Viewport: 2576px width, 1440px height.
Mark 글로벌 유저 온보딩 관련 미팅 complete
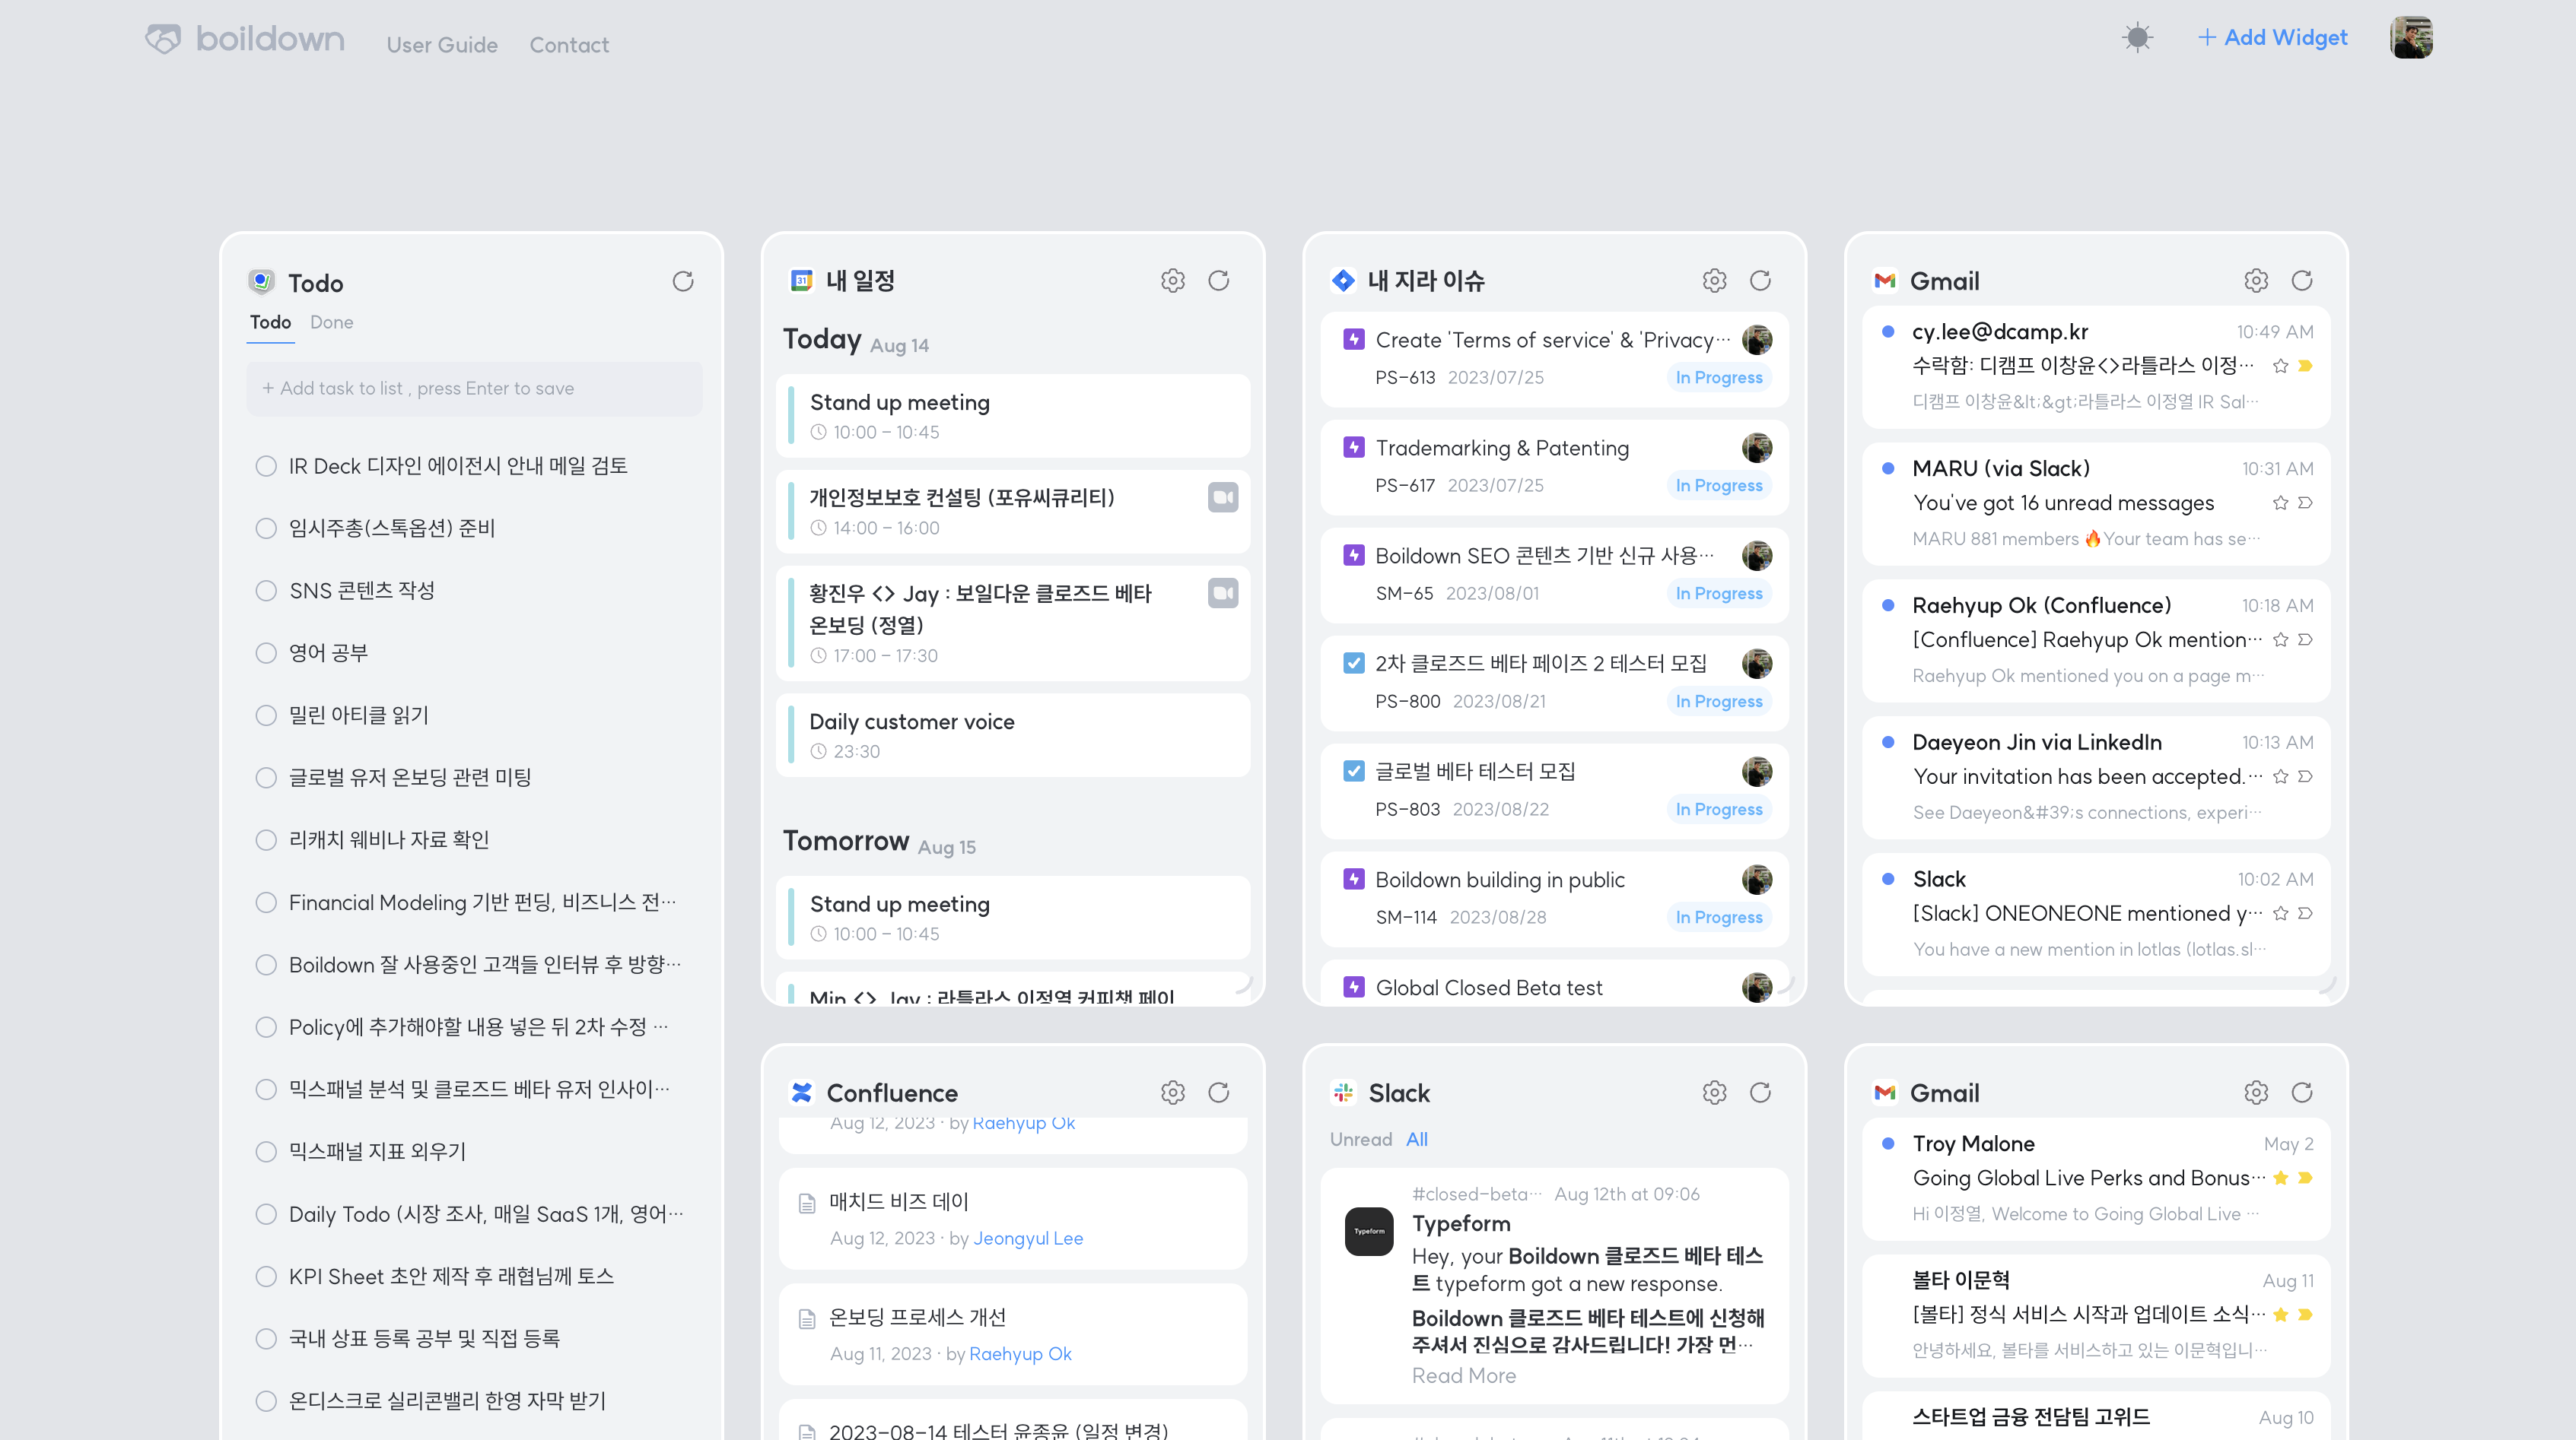pos(266,778)
